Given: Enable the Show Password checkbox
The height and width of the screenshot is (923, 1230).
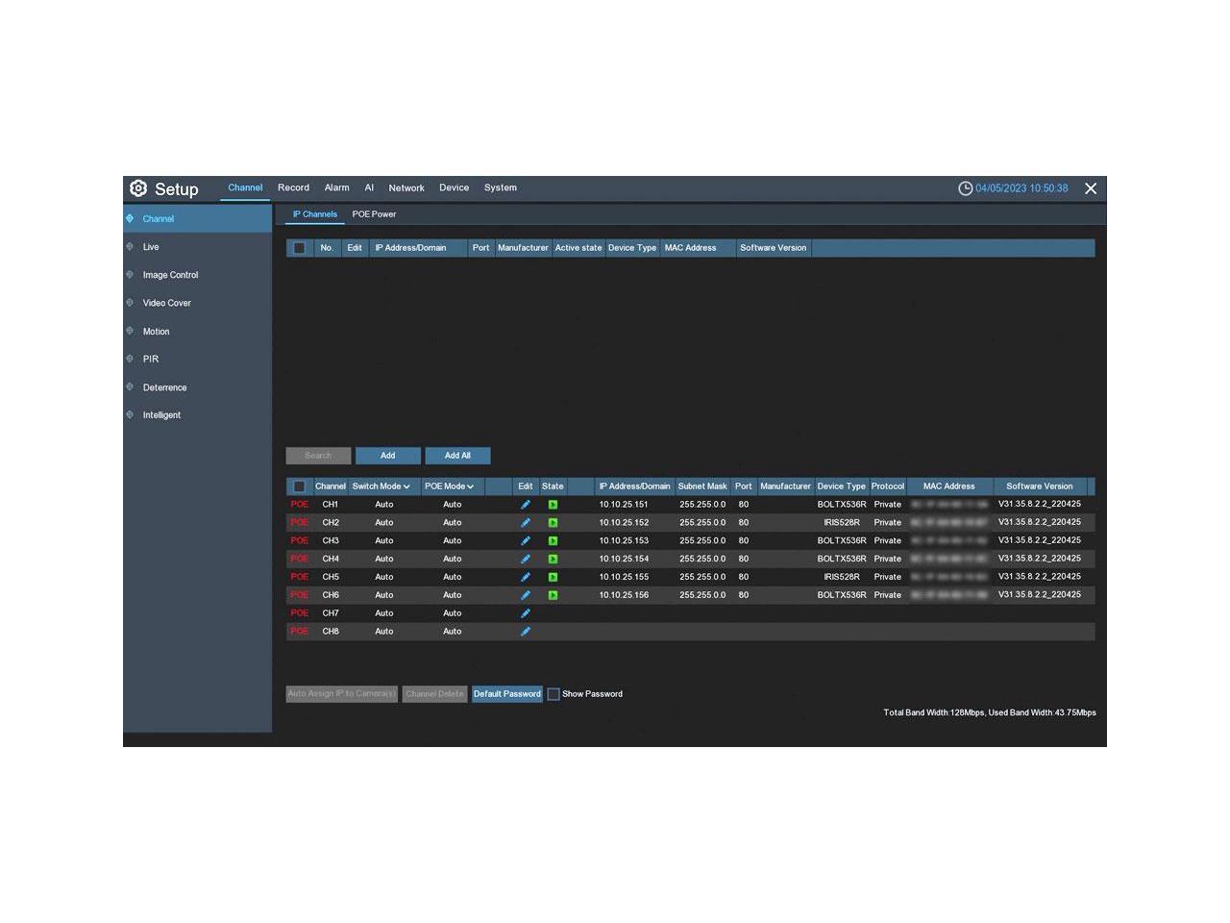Looking at the screenshot, I should click(553, 694).
